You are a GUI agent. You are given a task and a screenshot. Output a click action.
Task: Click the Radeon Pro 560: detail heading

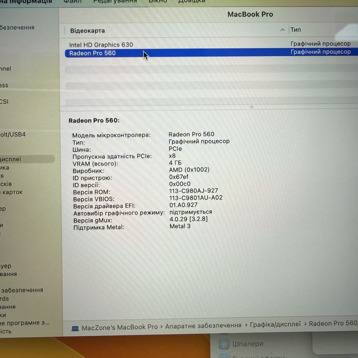(94, 120)
